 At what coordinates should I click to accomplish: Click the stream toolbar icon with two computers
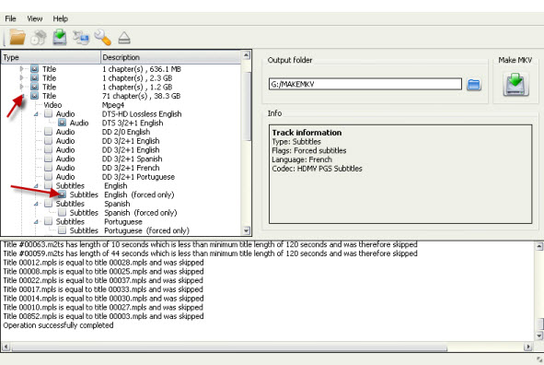click(81, 38)
